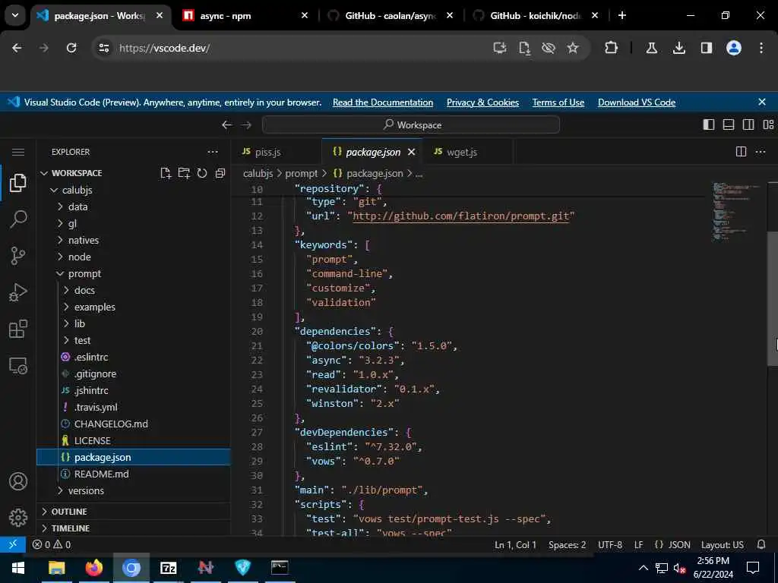Go back using editor navigation arrow
This screenshot has height=583, width=778.
coord(226,125)
